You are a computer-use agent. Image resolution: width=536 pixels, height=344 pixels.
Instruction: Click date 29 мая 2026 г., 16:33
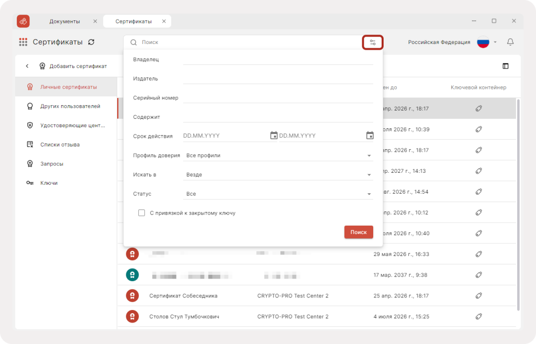coord(401,254)
